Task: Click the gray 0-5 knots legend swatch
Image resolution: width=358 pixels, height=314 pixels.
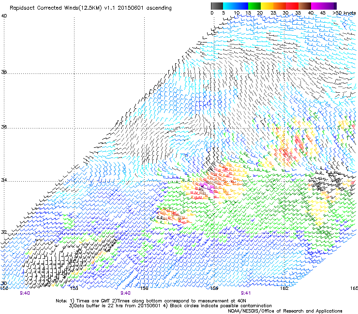Action: pyautogui.click(x=217, y=6)
